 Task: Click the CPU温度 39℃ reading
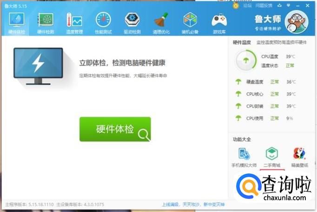[278, 56]
